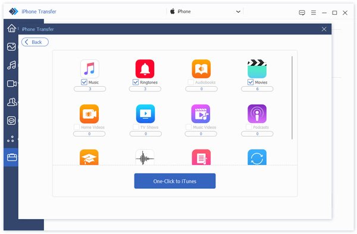This screenshot has height=234, width=357.
Task: Click One-Click to iTunes button
Action: tap(175, 181)
